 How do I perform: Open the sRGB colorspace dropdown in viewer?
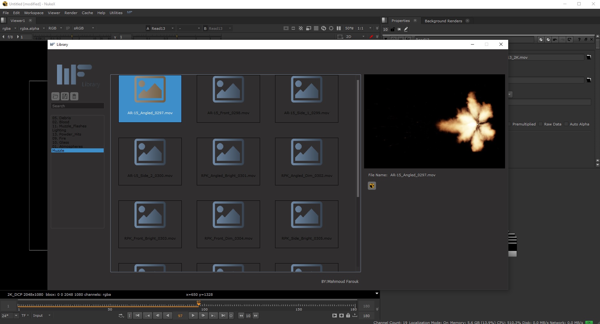tap(84, 28)
